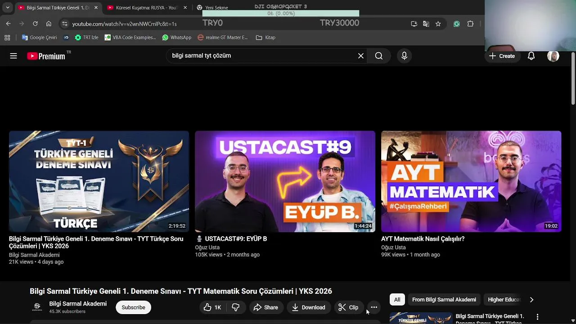The height and width of the screenshot is (324, 576).
Task: Open Grammarly extension icon
Action: (x=457, y=24)
